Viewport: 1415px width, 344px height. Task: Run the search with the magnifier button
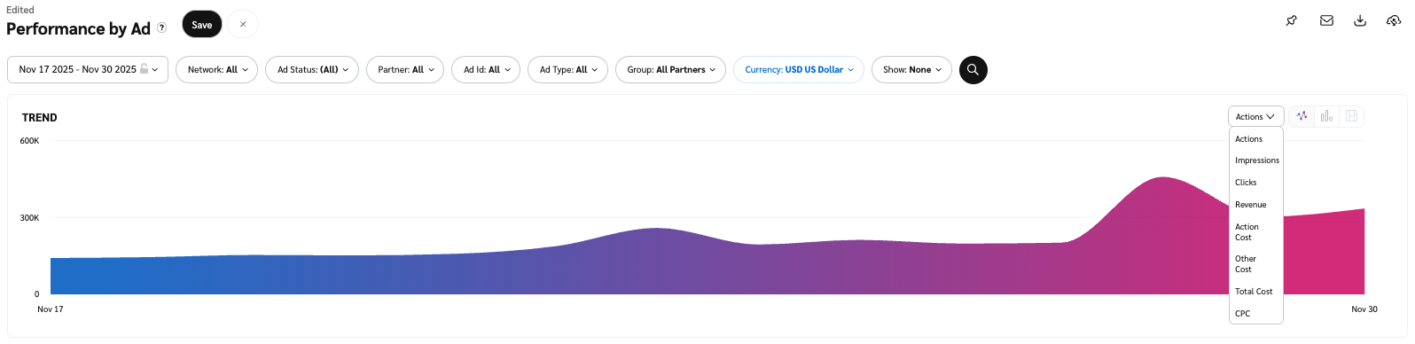[973, 69]
